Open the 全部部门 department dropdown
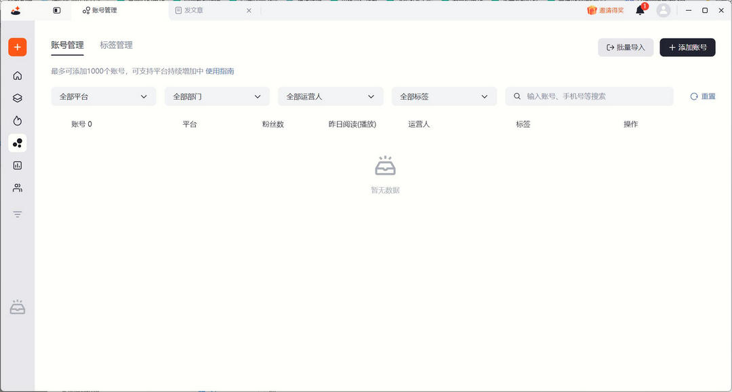732x392 pixels. pos(216,96)
